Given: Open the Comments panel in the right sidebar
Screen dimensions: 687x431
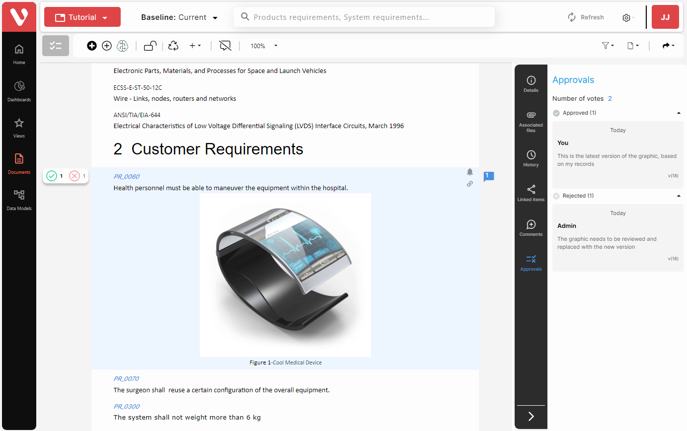Looking at the screenshot, I should [x=531, y=227].
